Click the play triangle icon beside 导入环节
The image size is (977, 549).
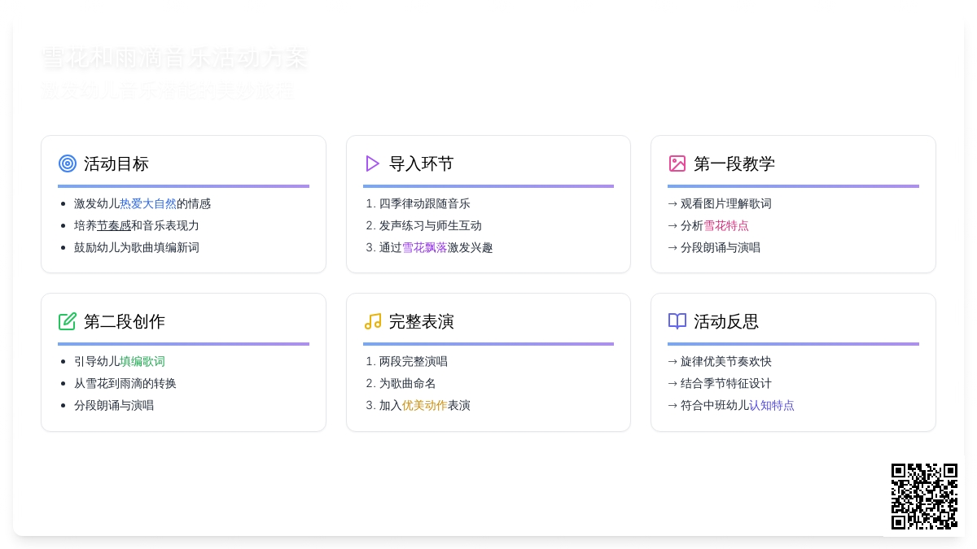[373, 163]
